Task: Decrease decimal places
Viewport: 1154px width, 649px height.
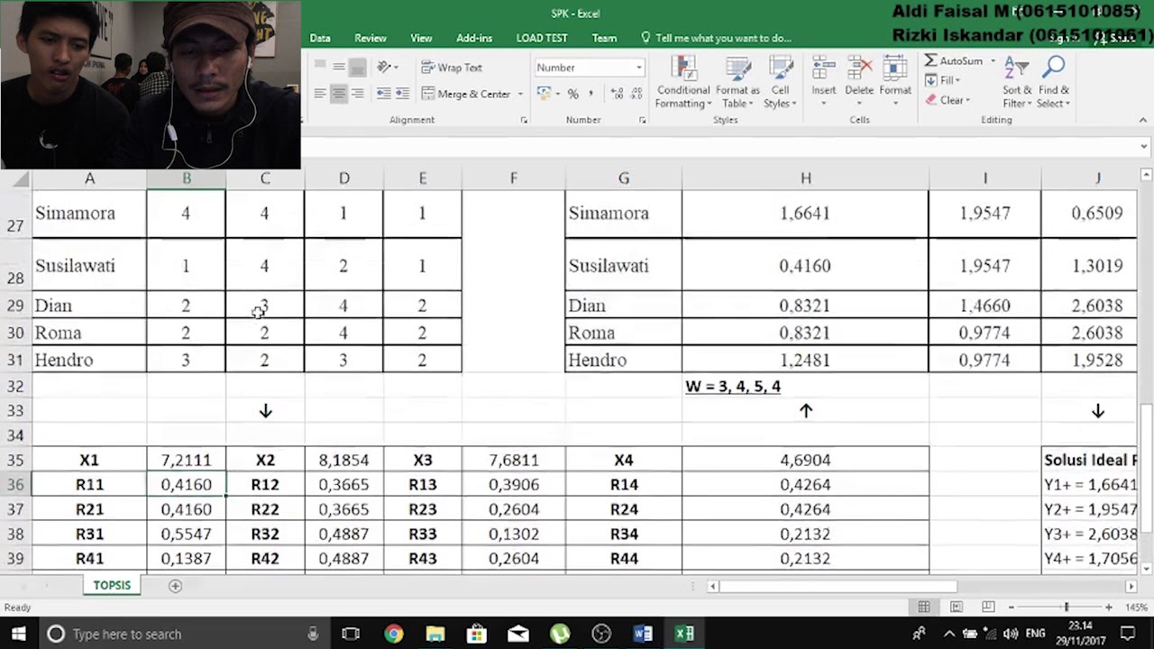Action: [x=637, y=94]
